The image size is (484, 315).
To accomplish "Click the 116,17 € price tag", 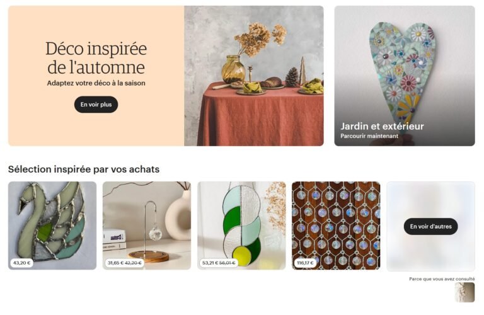I will click(x=305, y=263).
